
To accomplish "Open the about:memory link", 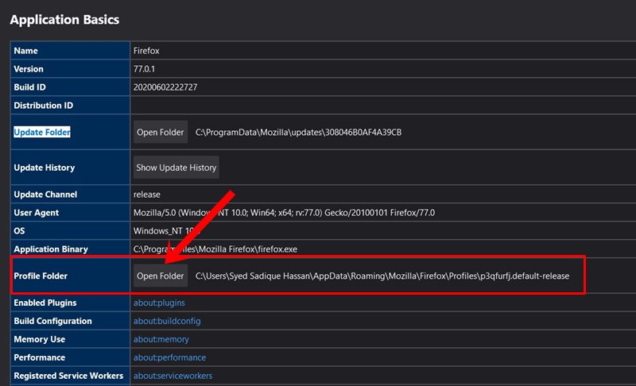I will [161, 339].
